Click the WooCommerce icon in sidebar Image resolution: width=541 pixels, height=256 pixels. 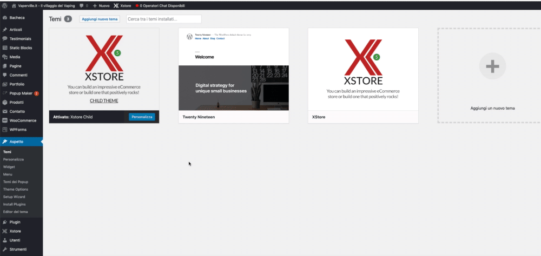[5, 120]
